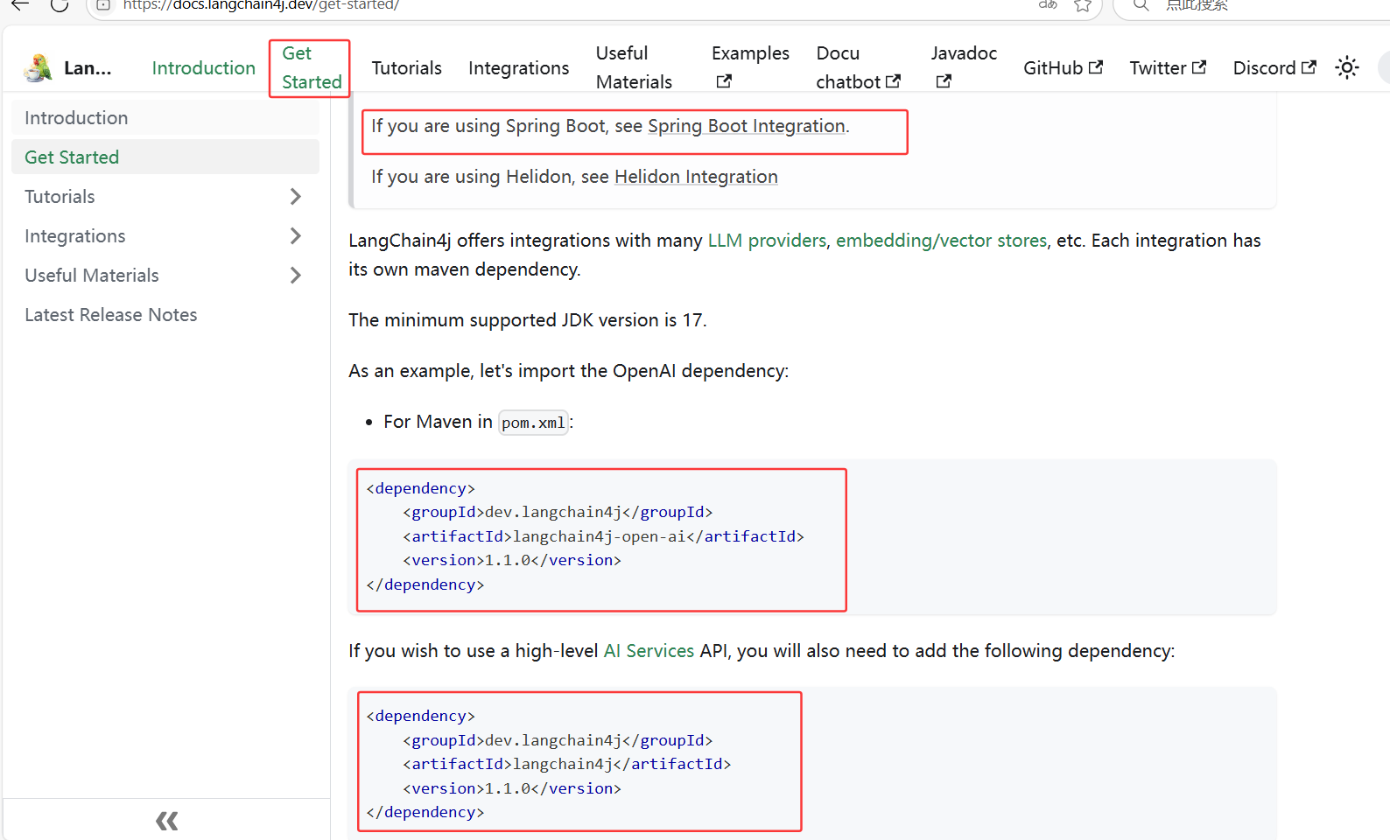Screen dimensions: 1390x840
Task: Click the LangChain4j parrot logo
Action: pyautogui.click(x=38, y=68)
